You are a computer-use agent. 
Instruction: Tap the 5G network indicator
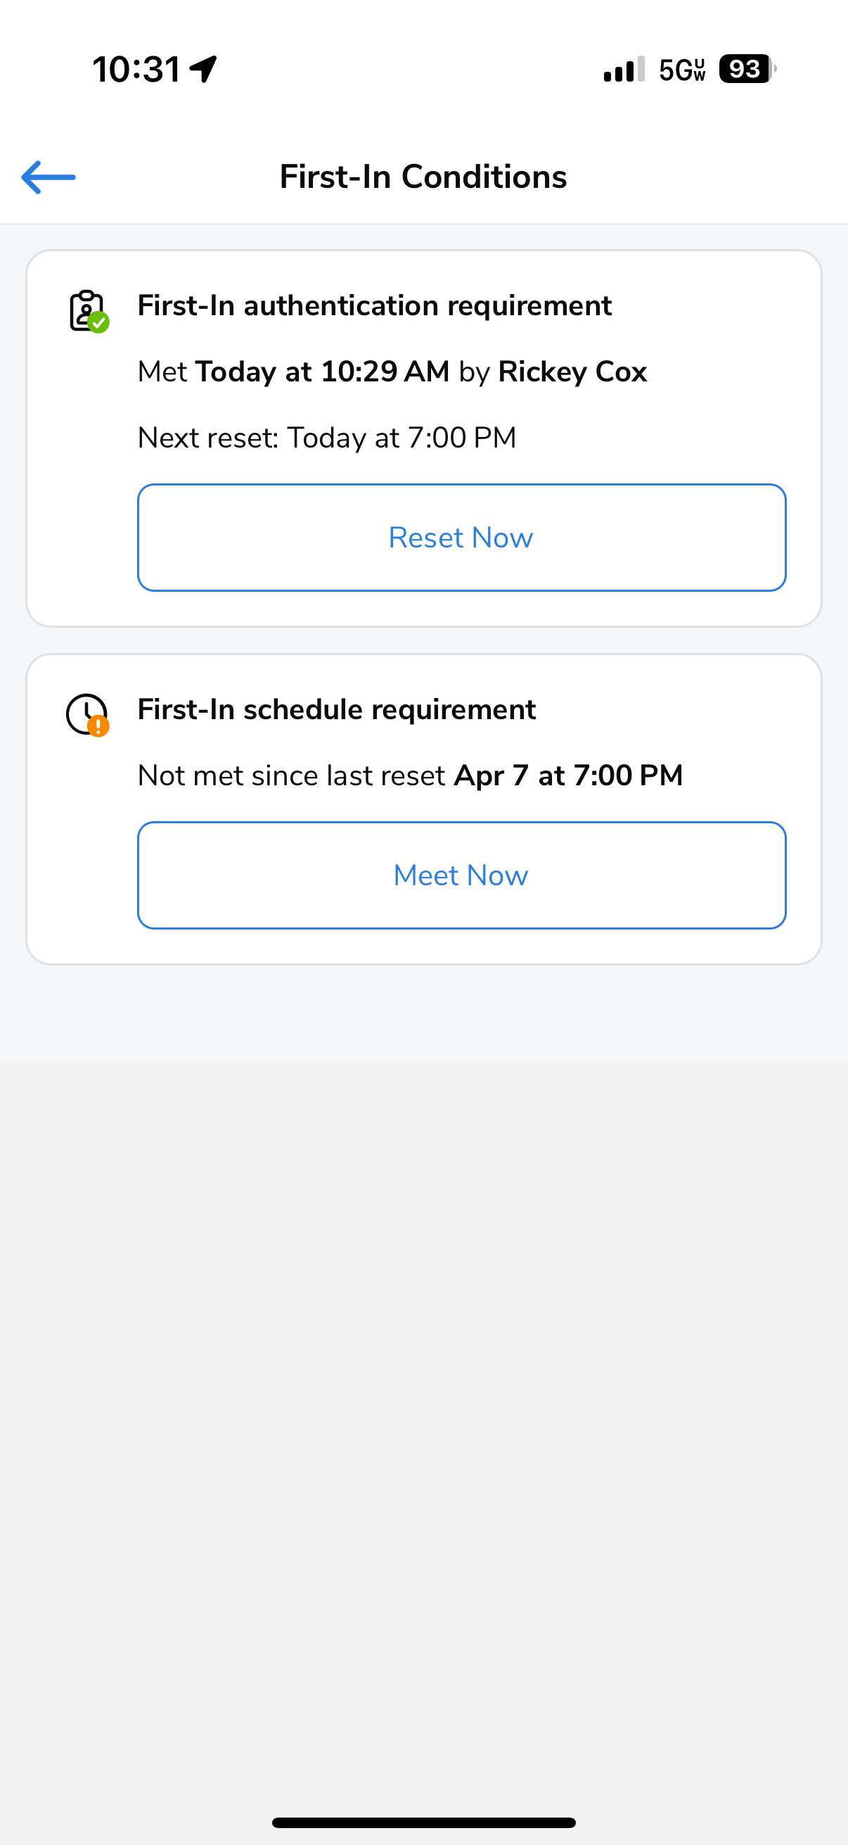[x=682, y=70]
